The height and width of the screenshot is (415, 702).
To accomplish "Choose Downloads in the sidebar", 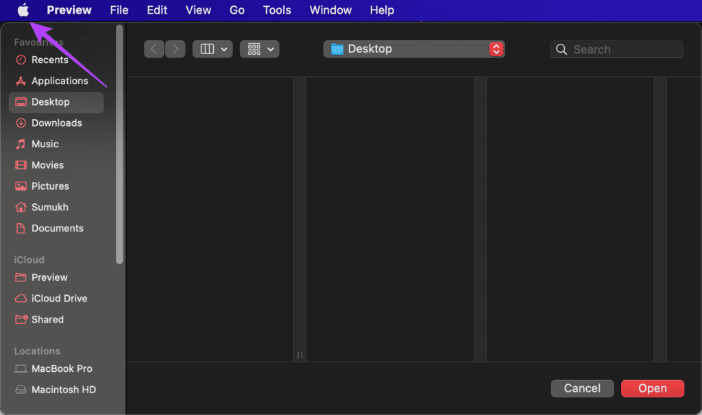I will (56, 123).
